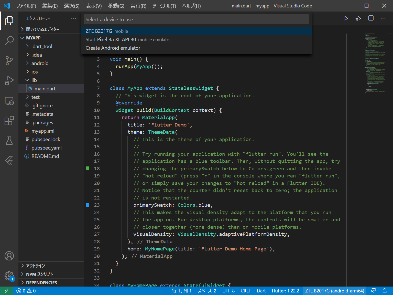
Task: Open the Remote Explorer view
Action: (x=9, y=101)
